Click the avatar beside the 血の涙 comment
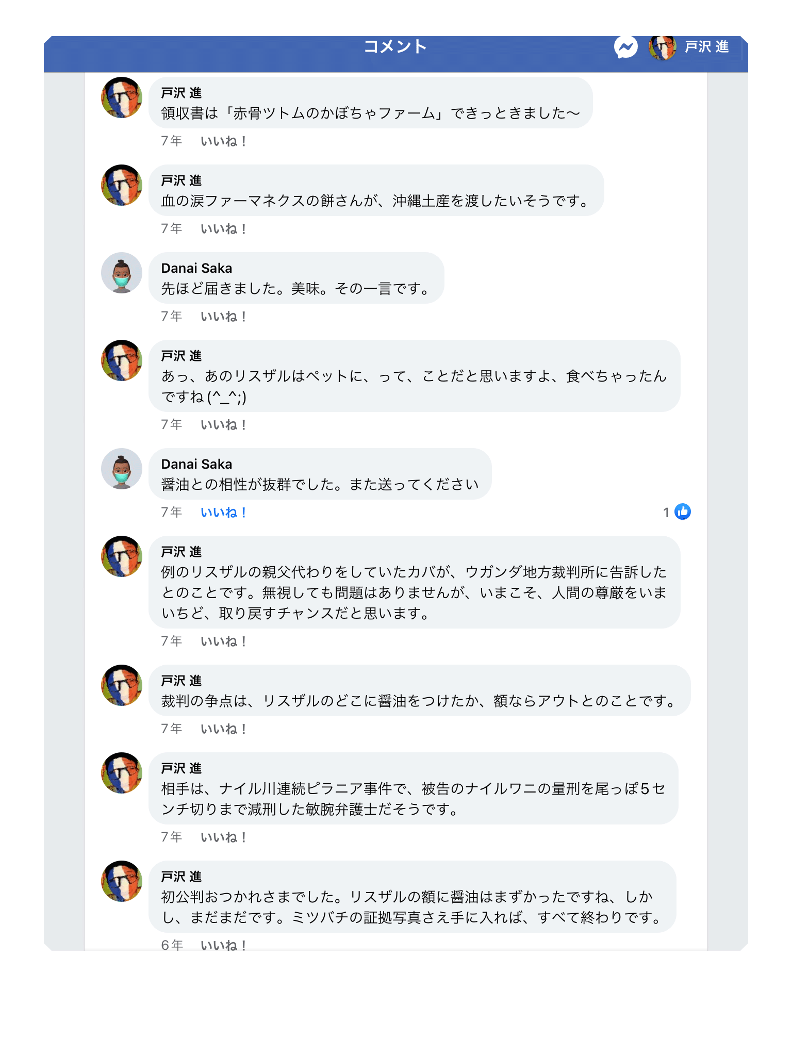 pos(122,185)
